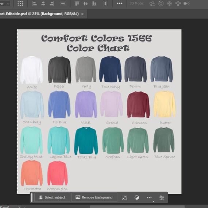Click the Blue Jean sweatshirt image
This screenshot has width=208, height=208.
coord(162,69)
